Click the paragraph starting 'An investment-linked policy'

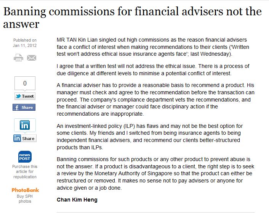click(149, 137)
